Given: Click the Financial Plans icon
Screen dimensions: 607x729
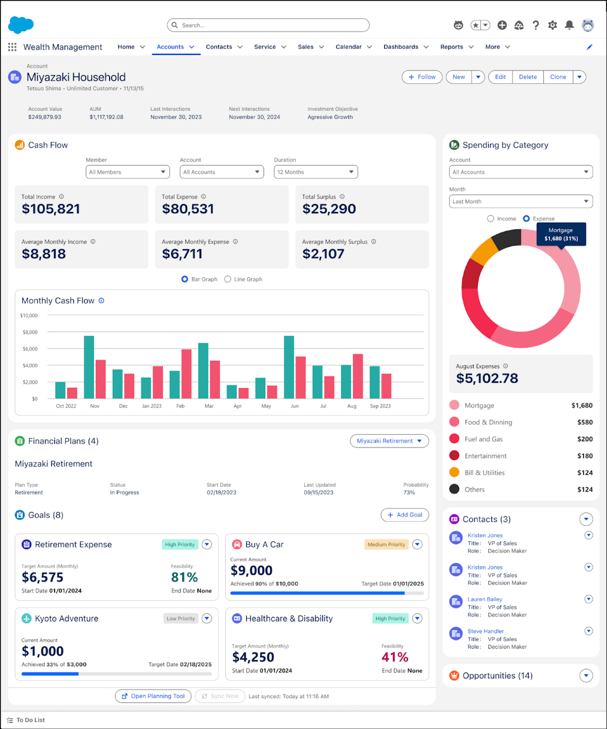Looking at the screenshot, I should (20, 441).
